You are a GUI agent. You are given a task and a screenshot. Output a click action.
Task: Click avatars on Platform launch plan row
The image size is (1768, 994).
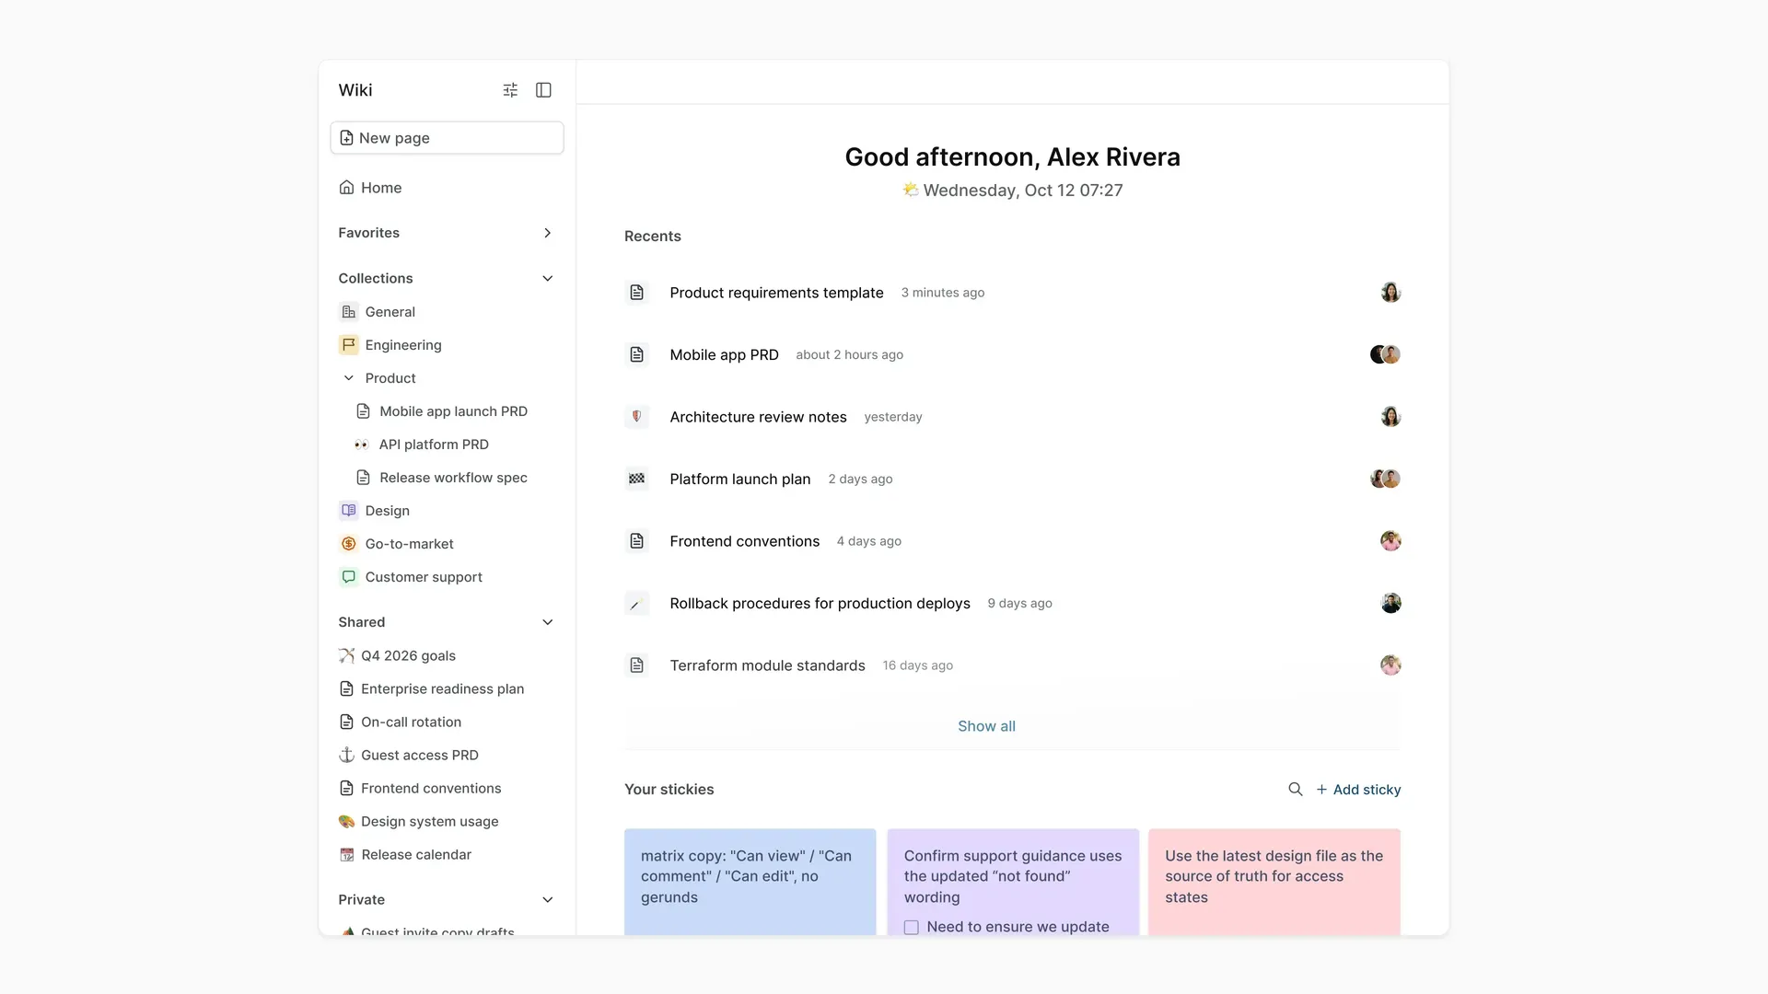point(1385,479)
